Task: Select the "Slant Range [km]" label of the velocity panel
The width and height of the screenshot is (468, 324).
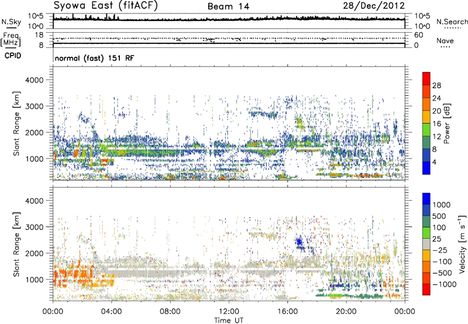Action: (16, 244)
